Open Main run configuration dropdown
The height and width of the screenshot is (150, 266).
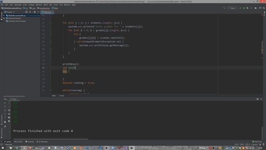point(233,8)
